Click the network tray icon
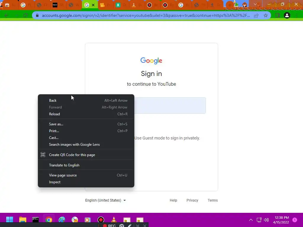The width and height of the screenshot is (303, 227). (259, 220)
